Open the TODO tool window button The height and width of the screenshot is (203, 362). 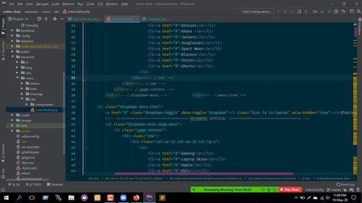(33, 184)
